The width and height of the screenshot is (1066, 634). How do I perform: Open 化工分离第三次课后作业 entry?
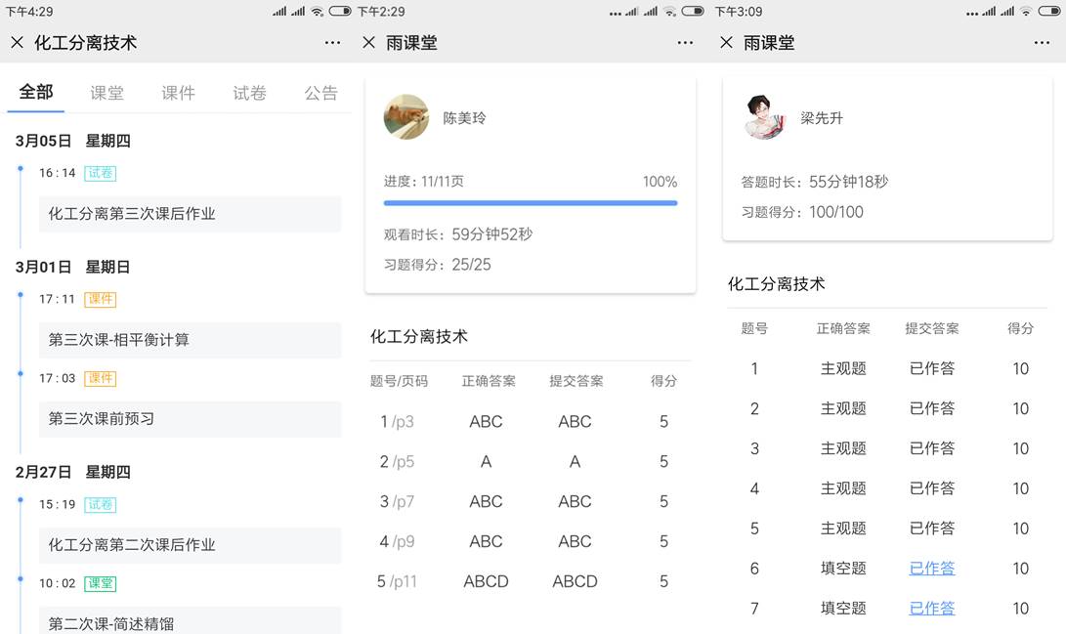[x=190, y=214]
